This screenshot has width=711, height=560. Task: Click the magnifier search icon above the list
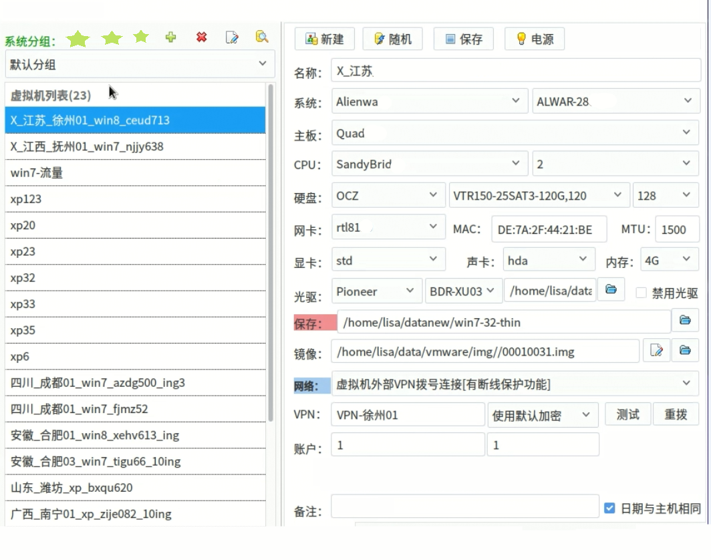click(262, 37)
